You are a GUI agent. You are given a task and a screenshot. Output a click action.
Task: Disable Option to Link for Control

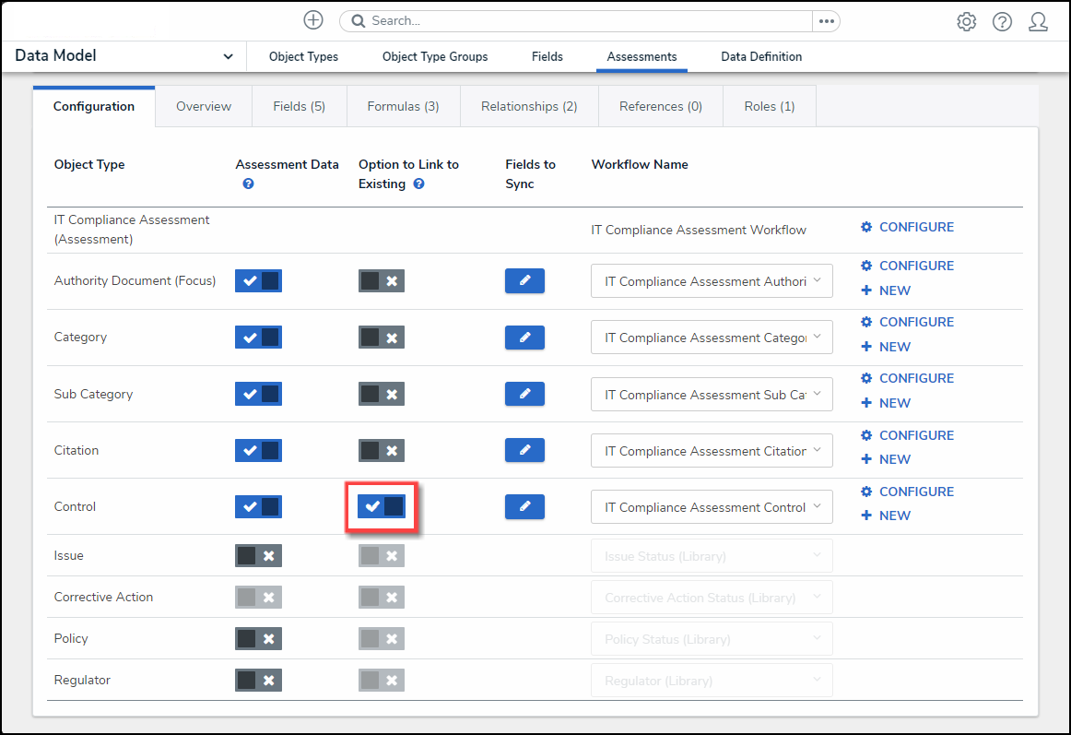tap(382, 506)
